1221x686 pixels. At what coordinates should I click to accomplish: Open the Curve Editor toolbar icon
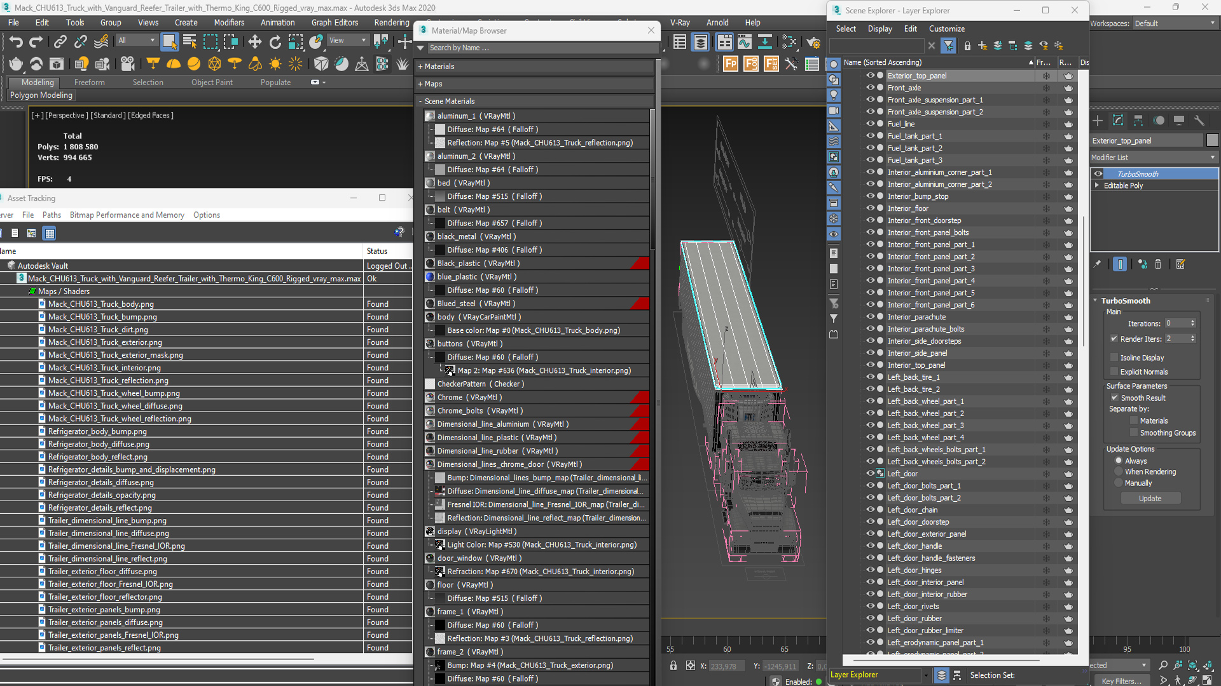(744, 42)
